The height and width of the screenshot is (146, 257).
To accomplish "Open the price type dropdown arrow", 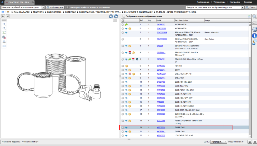I will pos(225,142).
